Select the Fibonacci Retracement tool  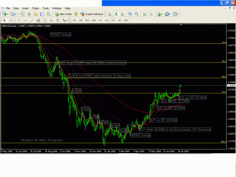point(45,20)
